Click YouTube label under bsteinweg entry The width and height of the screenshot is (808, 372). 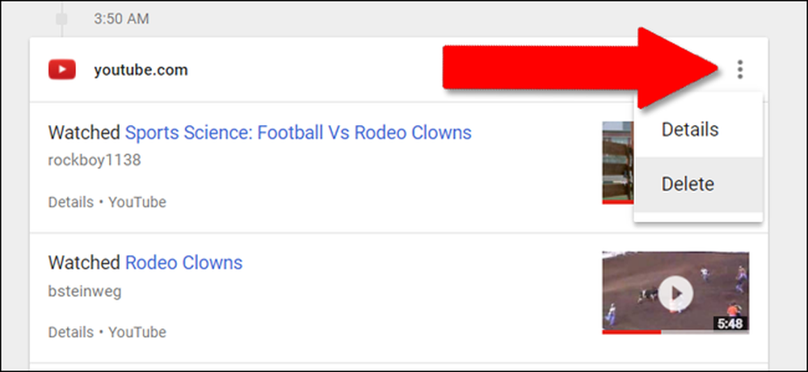tap(137, 332)
